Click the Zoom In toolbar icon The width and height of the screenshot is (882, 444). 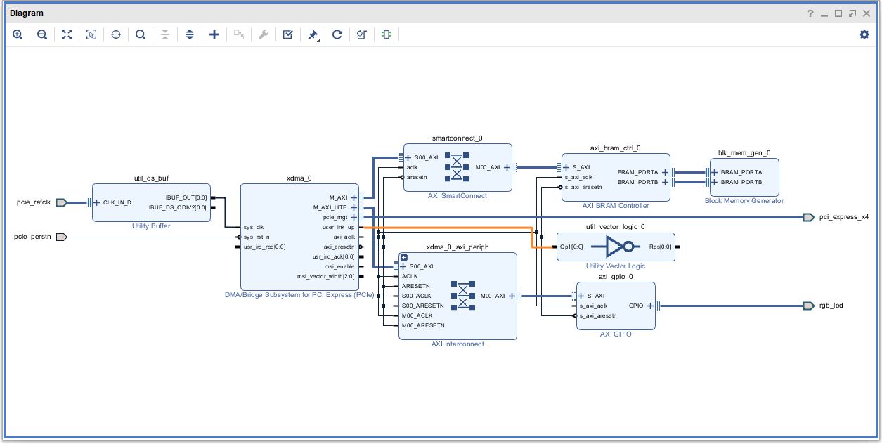coord(18,34)
